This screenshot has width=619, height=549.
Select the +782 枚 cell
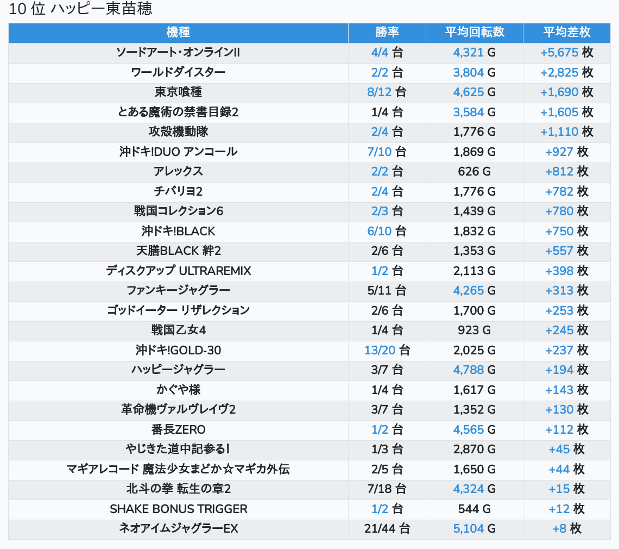[566, 192]
